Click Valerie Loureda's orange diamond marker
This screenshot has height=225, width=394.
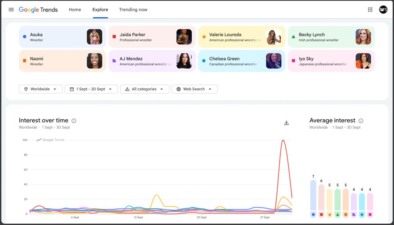[204, 37]
